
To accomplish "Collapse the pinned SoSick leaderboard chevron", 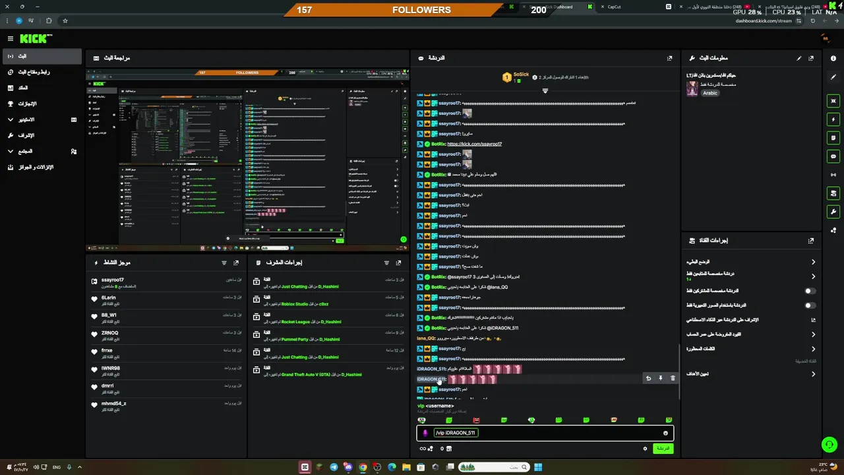I will click(x=545, y=90).
